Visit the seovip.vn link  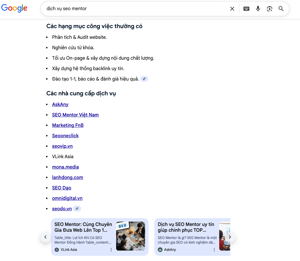[x=62, y=146]
